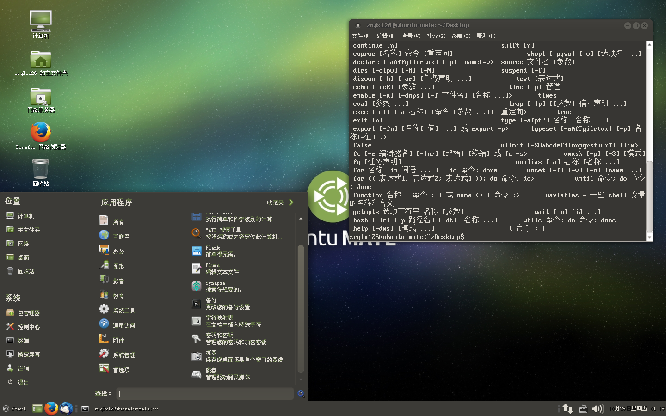Image resolution: width=666 pixels, height=416 pixels.
Task: Open terminal 编辑(E) menu
Action: 386,36
